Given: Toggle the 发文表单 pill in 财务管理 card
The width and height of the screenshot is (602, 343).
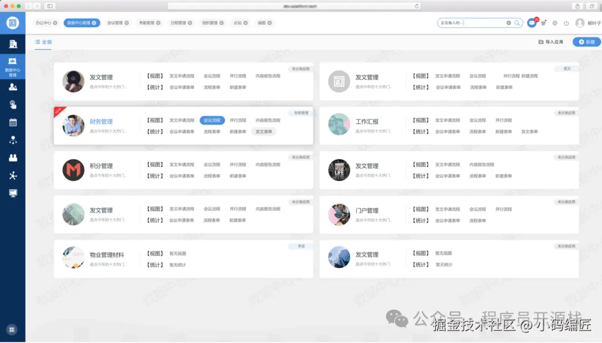Looking at the screenshot, I should 263,132.
